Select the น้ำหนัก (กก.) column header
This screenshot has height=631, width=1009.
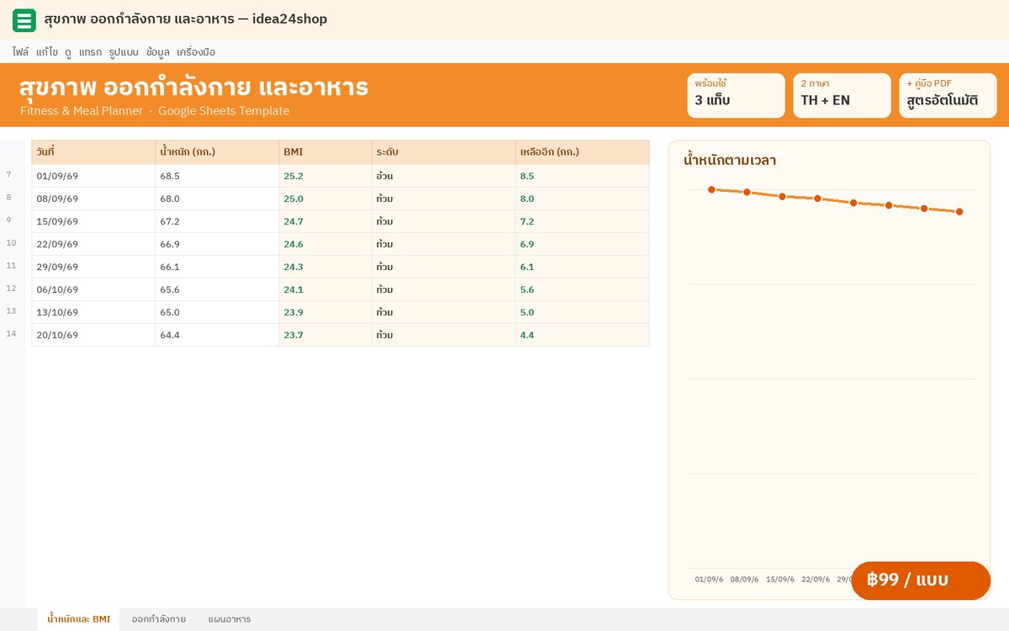pos(217,152)
